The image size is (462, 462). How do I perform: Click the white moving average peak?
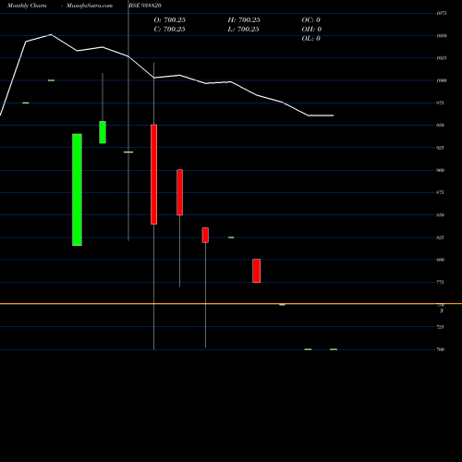click(51, 34)
